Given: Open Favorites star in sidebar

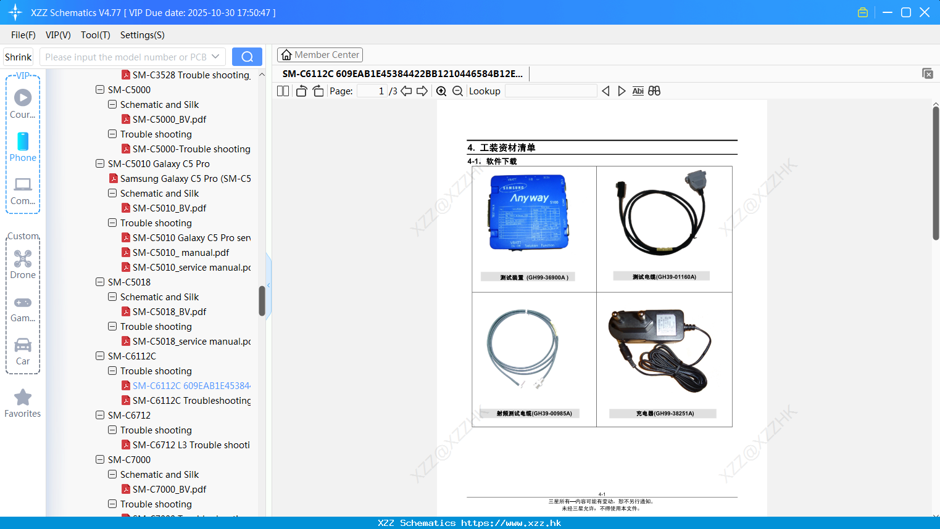Looking at the screenshot, I should click(23, 403).
